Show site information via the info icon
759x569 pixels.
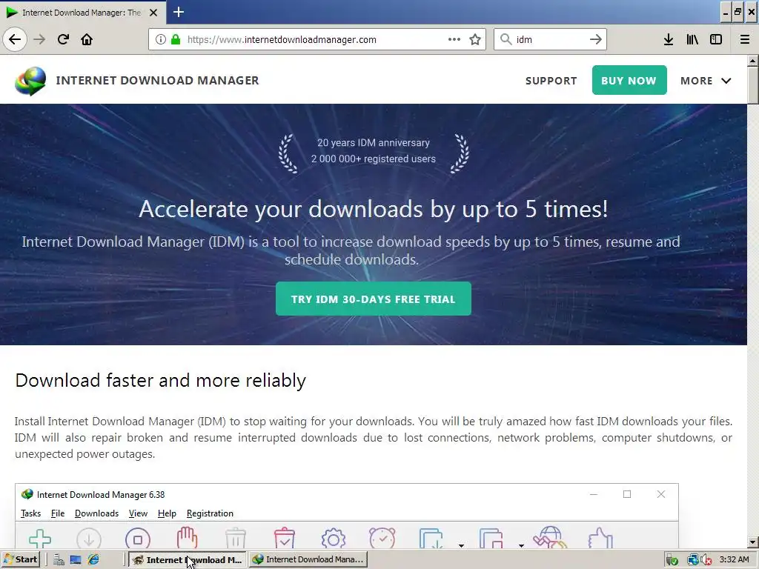click(161, 39)
